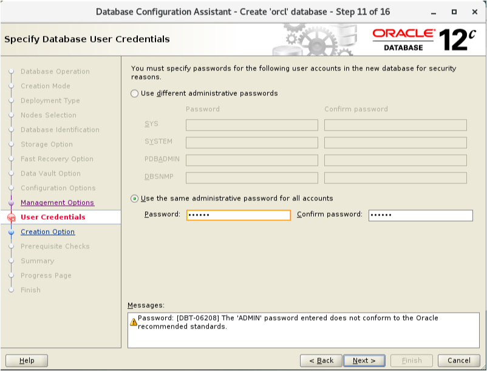
Task: Click the Database Operation step label
Action: coord(55,72)
